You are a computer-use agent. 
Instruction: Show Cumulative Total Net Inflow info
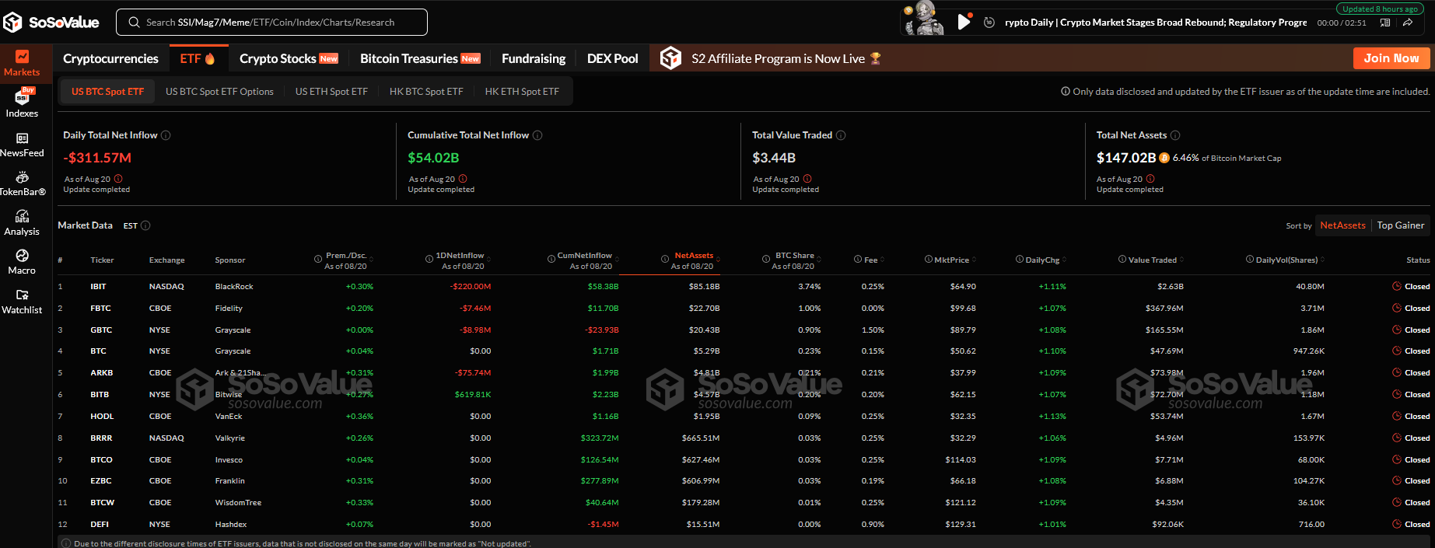(537, 135)
